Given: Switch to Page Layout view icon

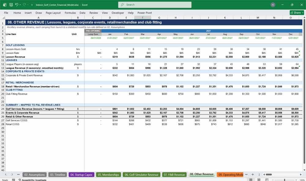Looking at the screenshot, I should 259,180.
